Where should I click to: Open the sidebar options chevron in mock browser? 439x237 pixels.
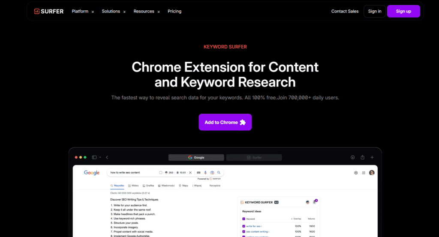pos(100,157)
